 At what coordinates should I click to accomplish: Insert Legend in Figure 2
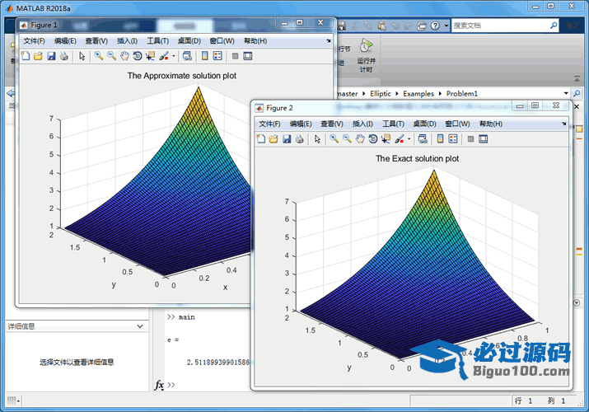(453, 139)
